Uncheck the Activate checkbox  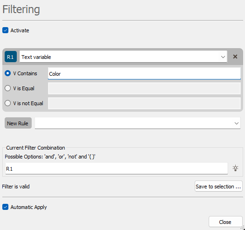(x=5, y=30)
